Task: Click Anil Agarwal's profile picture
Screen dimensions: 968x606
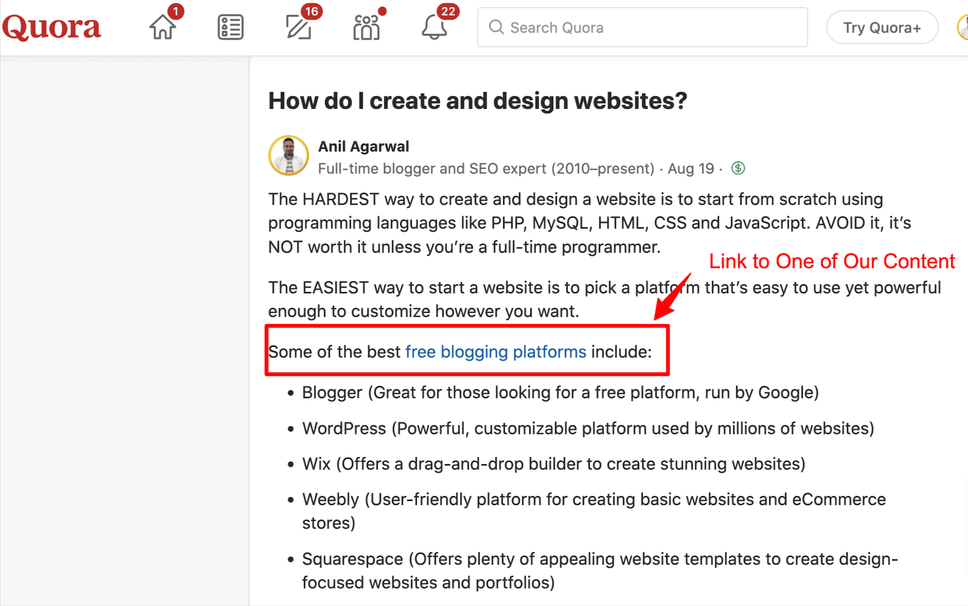Action: point(289,155)
